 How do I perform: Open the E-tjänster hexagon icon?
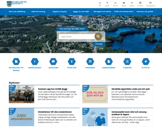coord(127,62)
